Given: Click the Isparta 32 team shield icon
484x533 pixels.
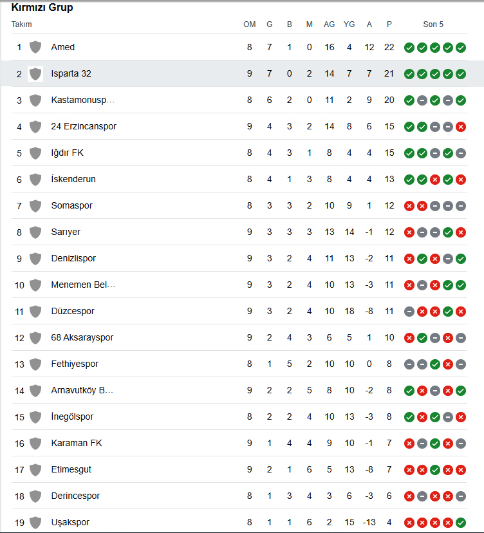Looking at the screenshot, I should tap(35, 74).
